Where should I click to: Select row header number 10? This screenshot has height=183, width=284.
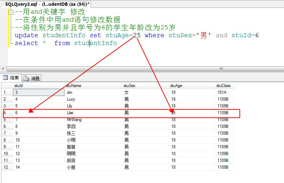pyautogui.click(x=7, y=154)
